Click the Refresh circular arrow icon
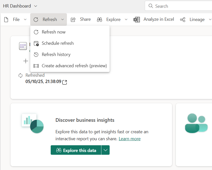 (x=36, y=19)
